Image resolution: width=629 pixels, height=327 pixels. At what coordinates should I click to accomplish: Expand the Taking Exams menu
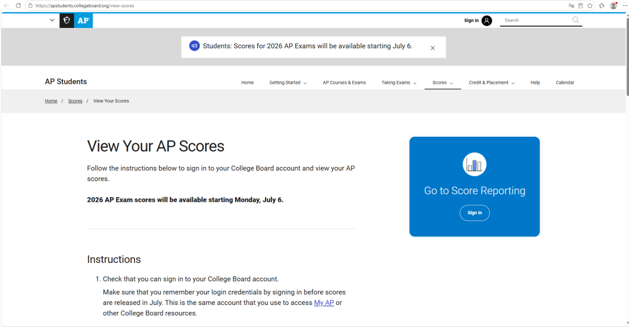click(399, 83)
